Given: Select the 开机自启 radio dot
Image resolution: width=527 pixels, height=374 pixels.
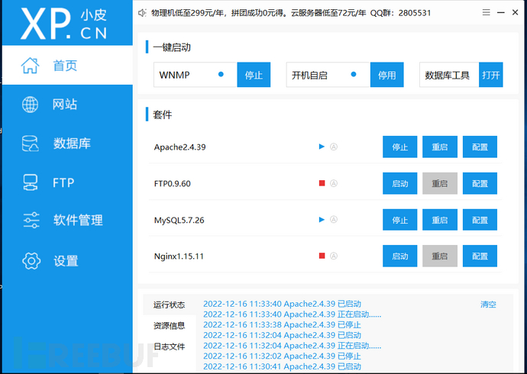Looking at the screenshot, I should pyautogui.click(x=354, y=74).
